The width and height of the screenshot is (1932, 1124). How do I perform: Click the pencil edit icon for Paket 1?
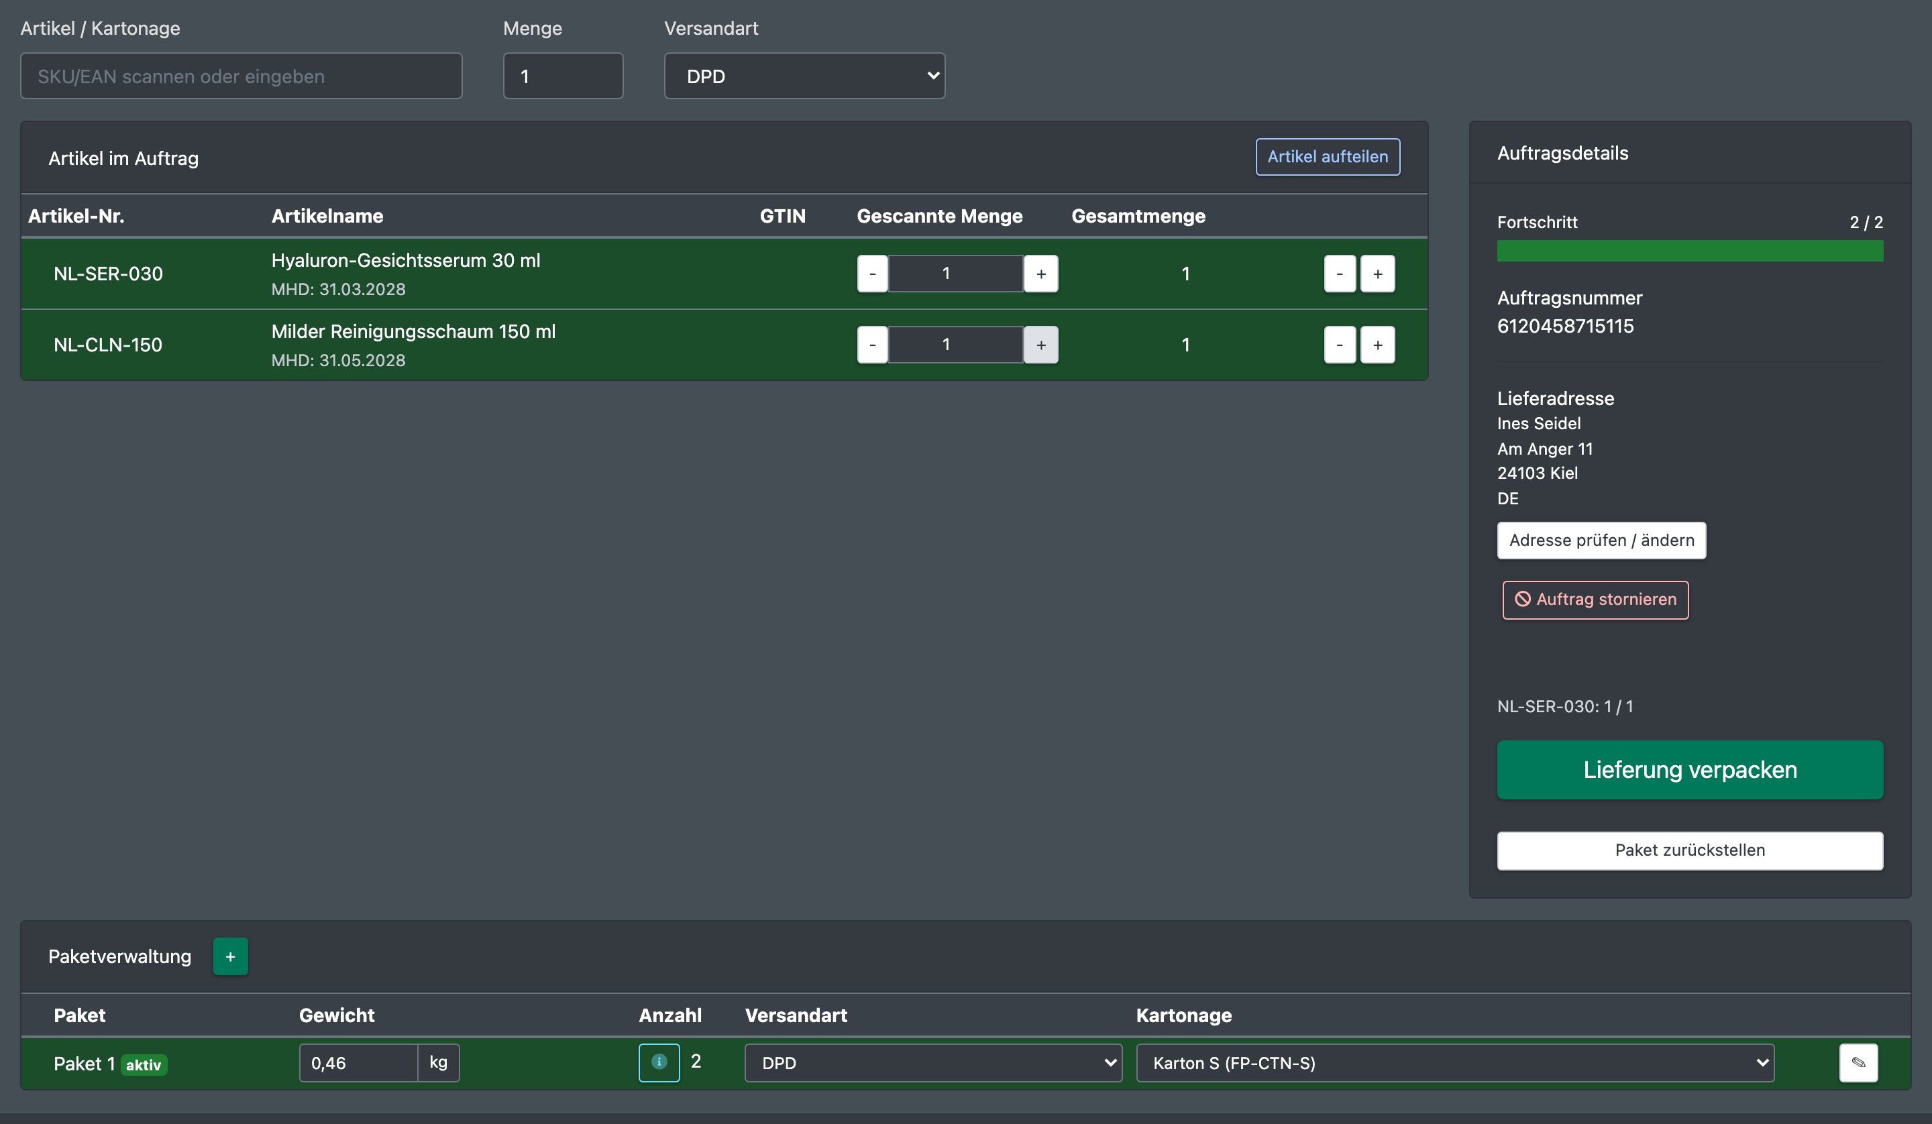(x=1858, y=1062)
